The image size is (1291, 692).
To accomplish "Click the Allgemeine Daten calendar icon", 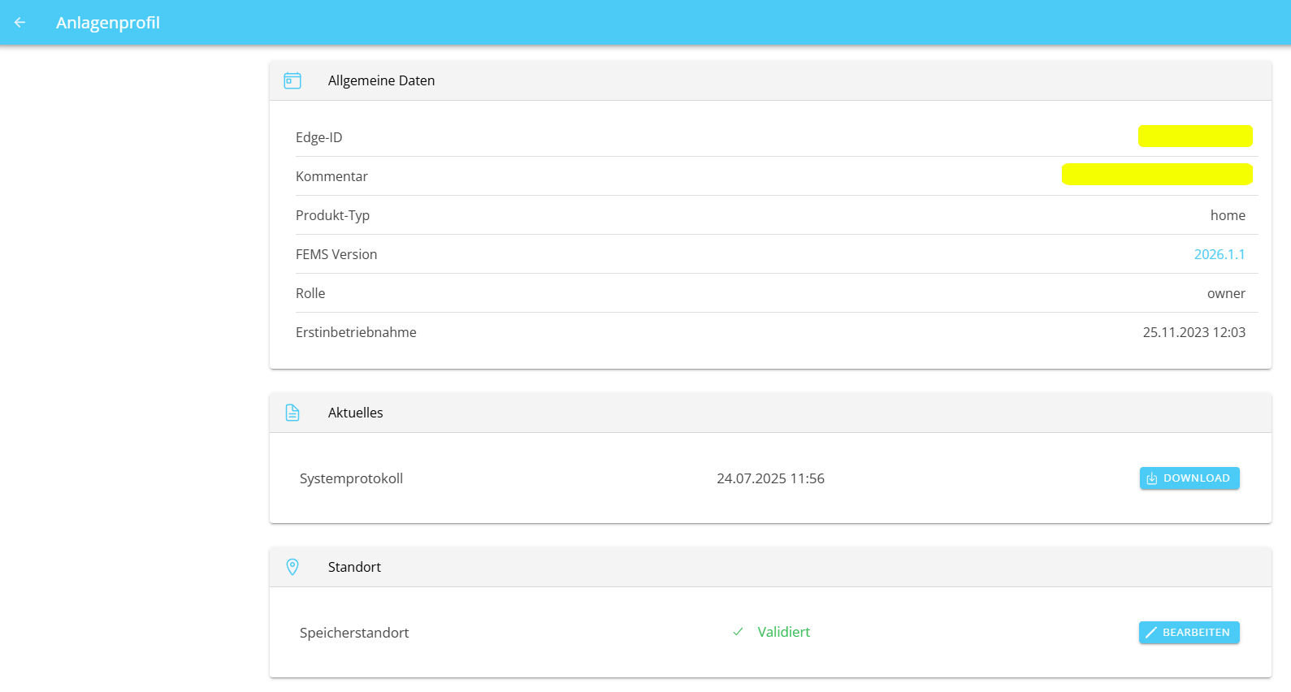I will (x=292, y=80).
